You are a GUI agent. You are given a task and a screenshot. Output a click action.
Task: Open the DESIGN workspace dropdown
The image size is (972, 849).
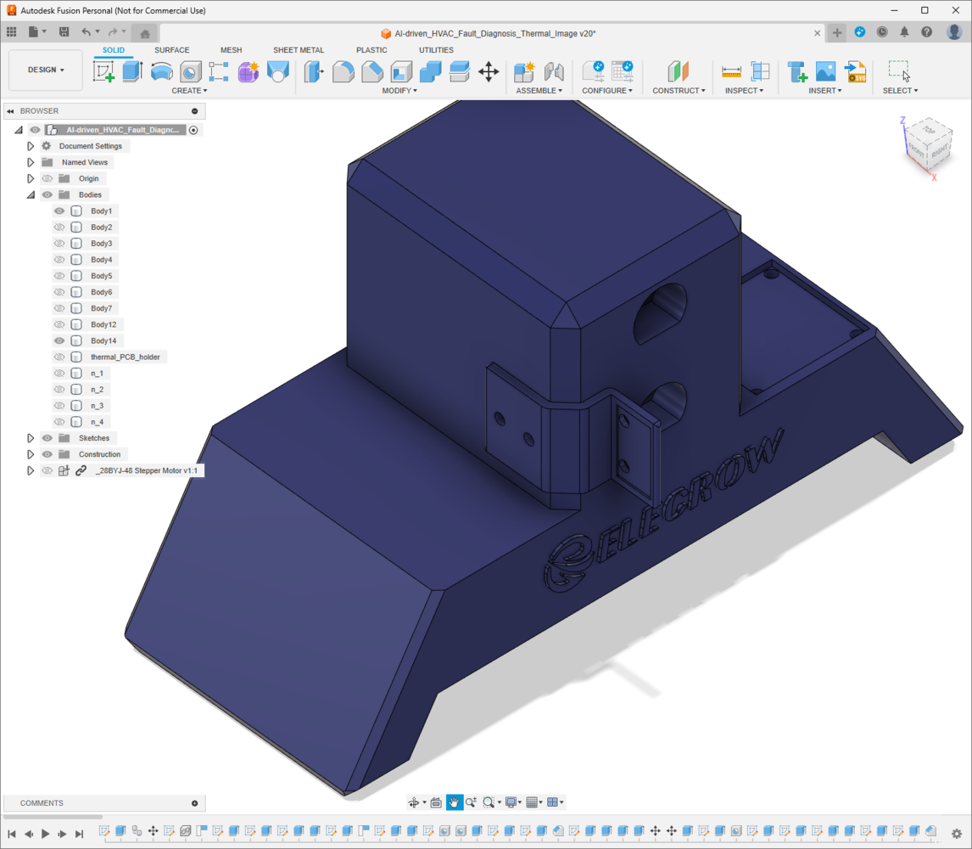click(x=46, y=70)
